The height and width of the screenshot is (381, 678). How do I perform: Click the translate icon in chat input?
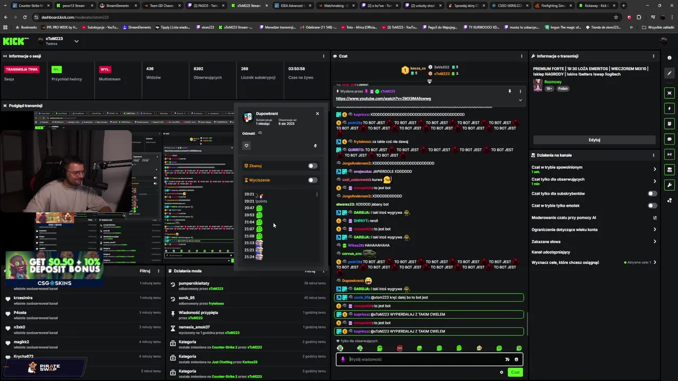pos(507,359)
